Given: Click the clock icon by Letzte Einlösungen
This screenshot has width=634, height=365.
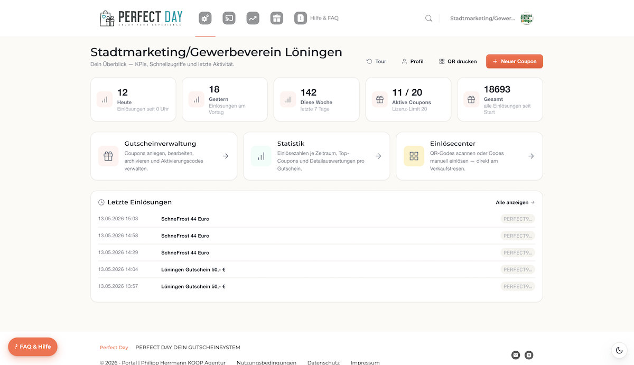Looking at the screenshot, I should [x=101, y=202].
